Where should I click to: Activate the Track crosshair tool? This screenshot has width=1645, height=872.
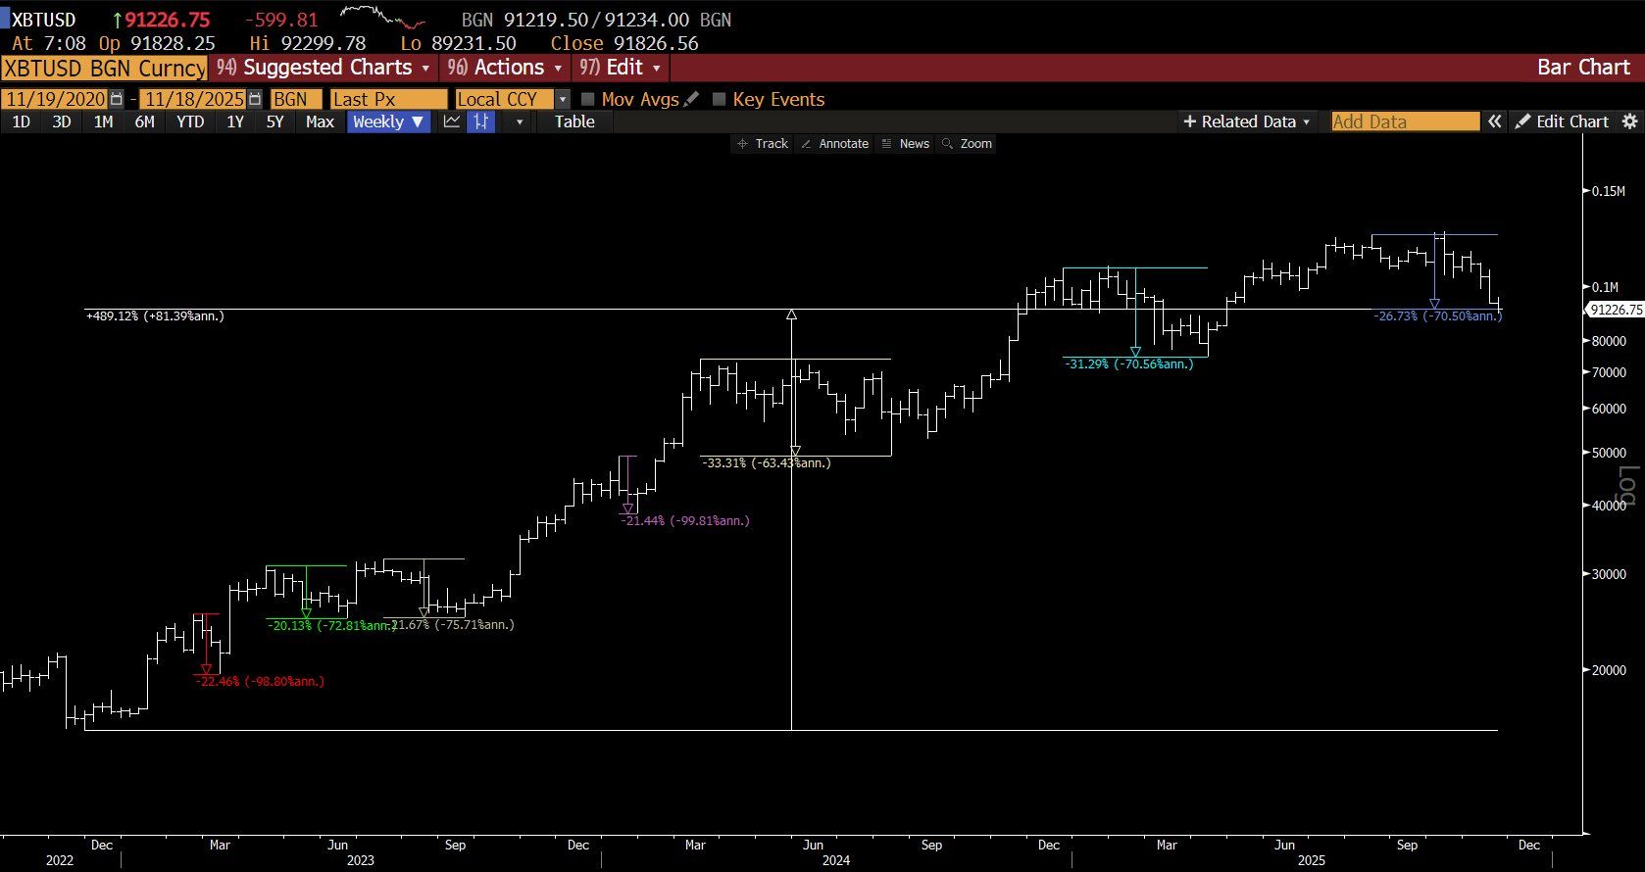pos(763,143)
